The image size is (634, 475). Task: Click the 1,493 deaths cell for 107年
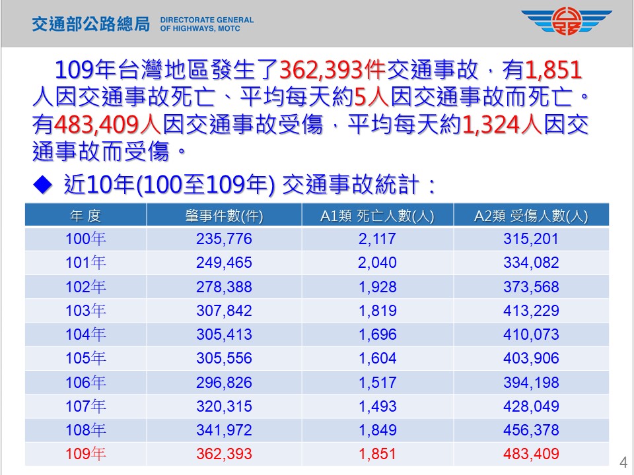pos(377,406)
